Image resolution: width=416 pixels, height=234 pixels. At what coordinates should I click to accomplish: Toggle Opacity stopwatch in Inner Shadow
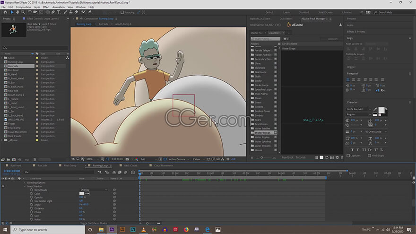point(32,198)
